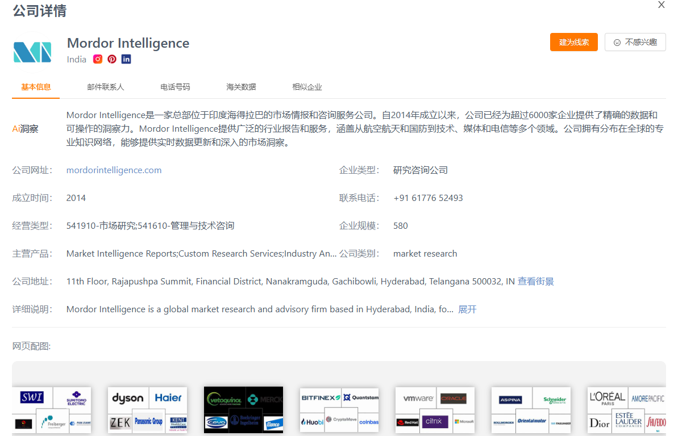Open the 电话号码 tab

click(x=175, y=87)
